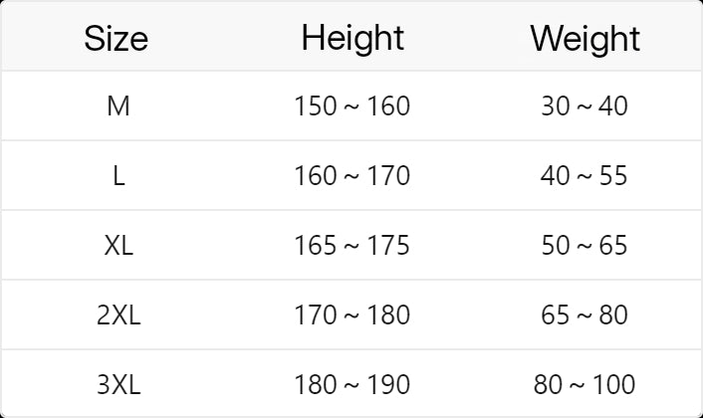Click the number 100 in 3XL weight

tap(613, 384)
